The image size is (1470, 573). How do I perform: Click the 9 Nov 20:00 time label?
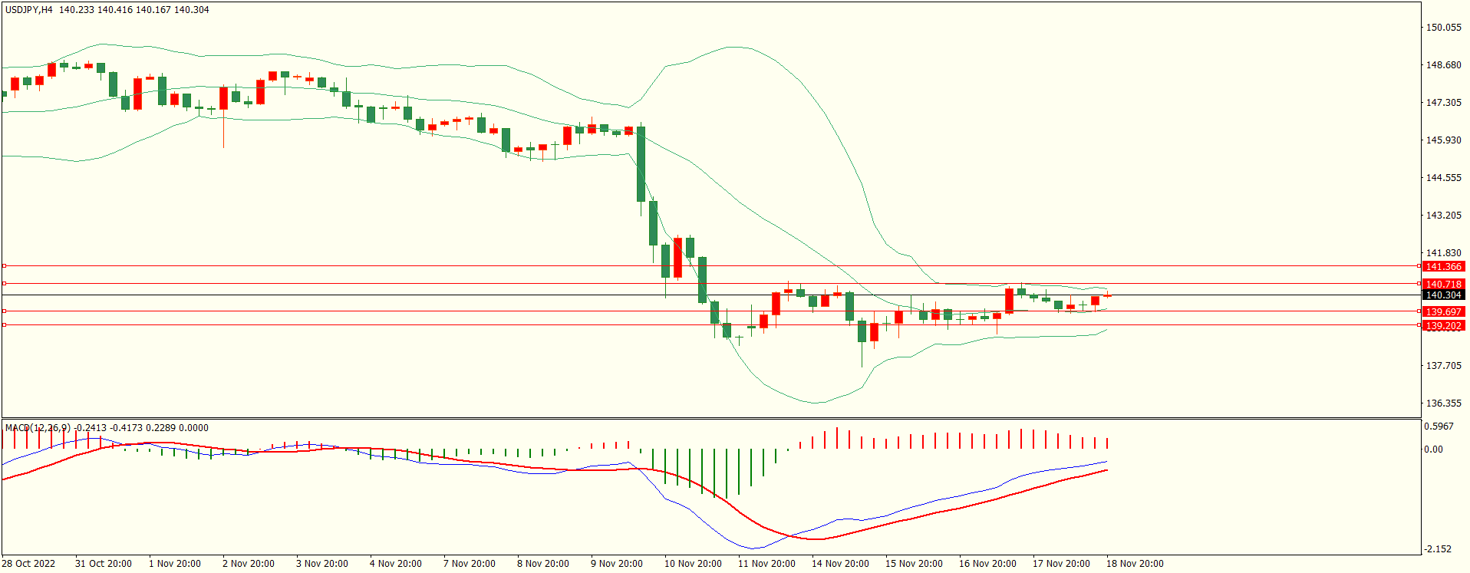click(x=617, y=564)
